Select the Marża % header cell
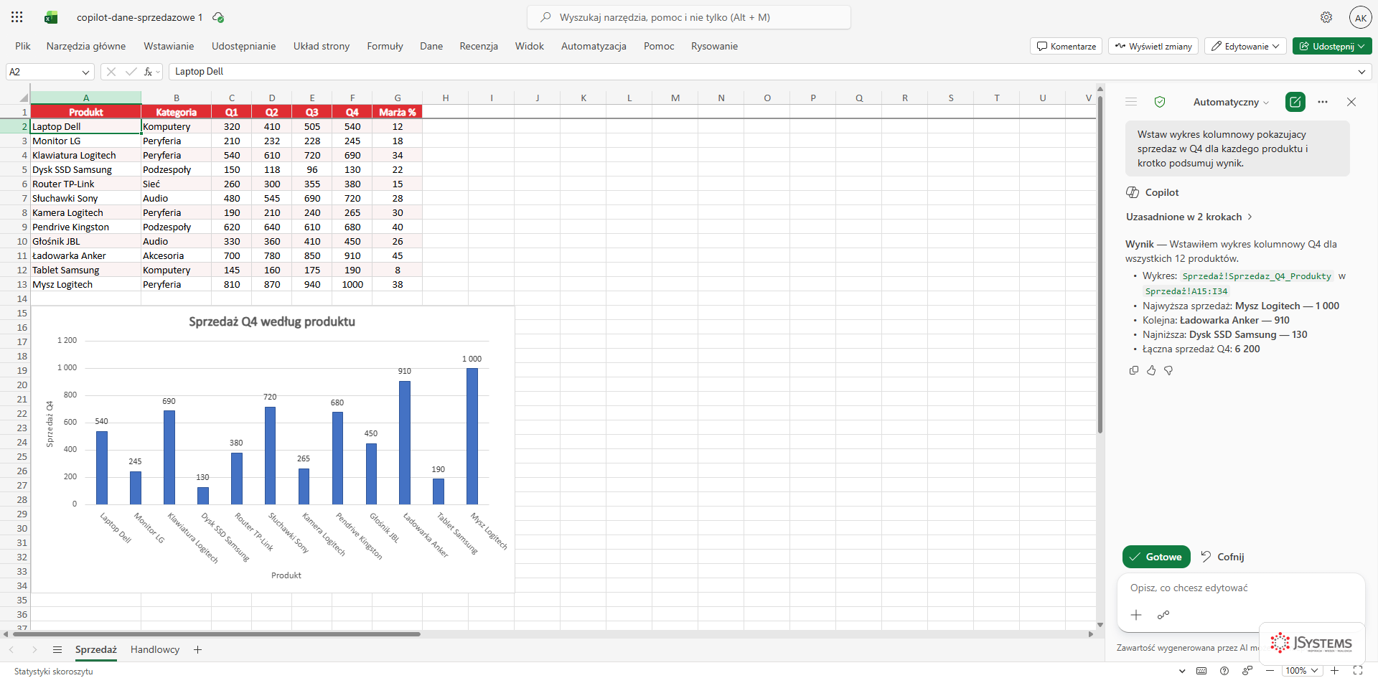Viewport: 1378px width, 678px height. [397, 112]
